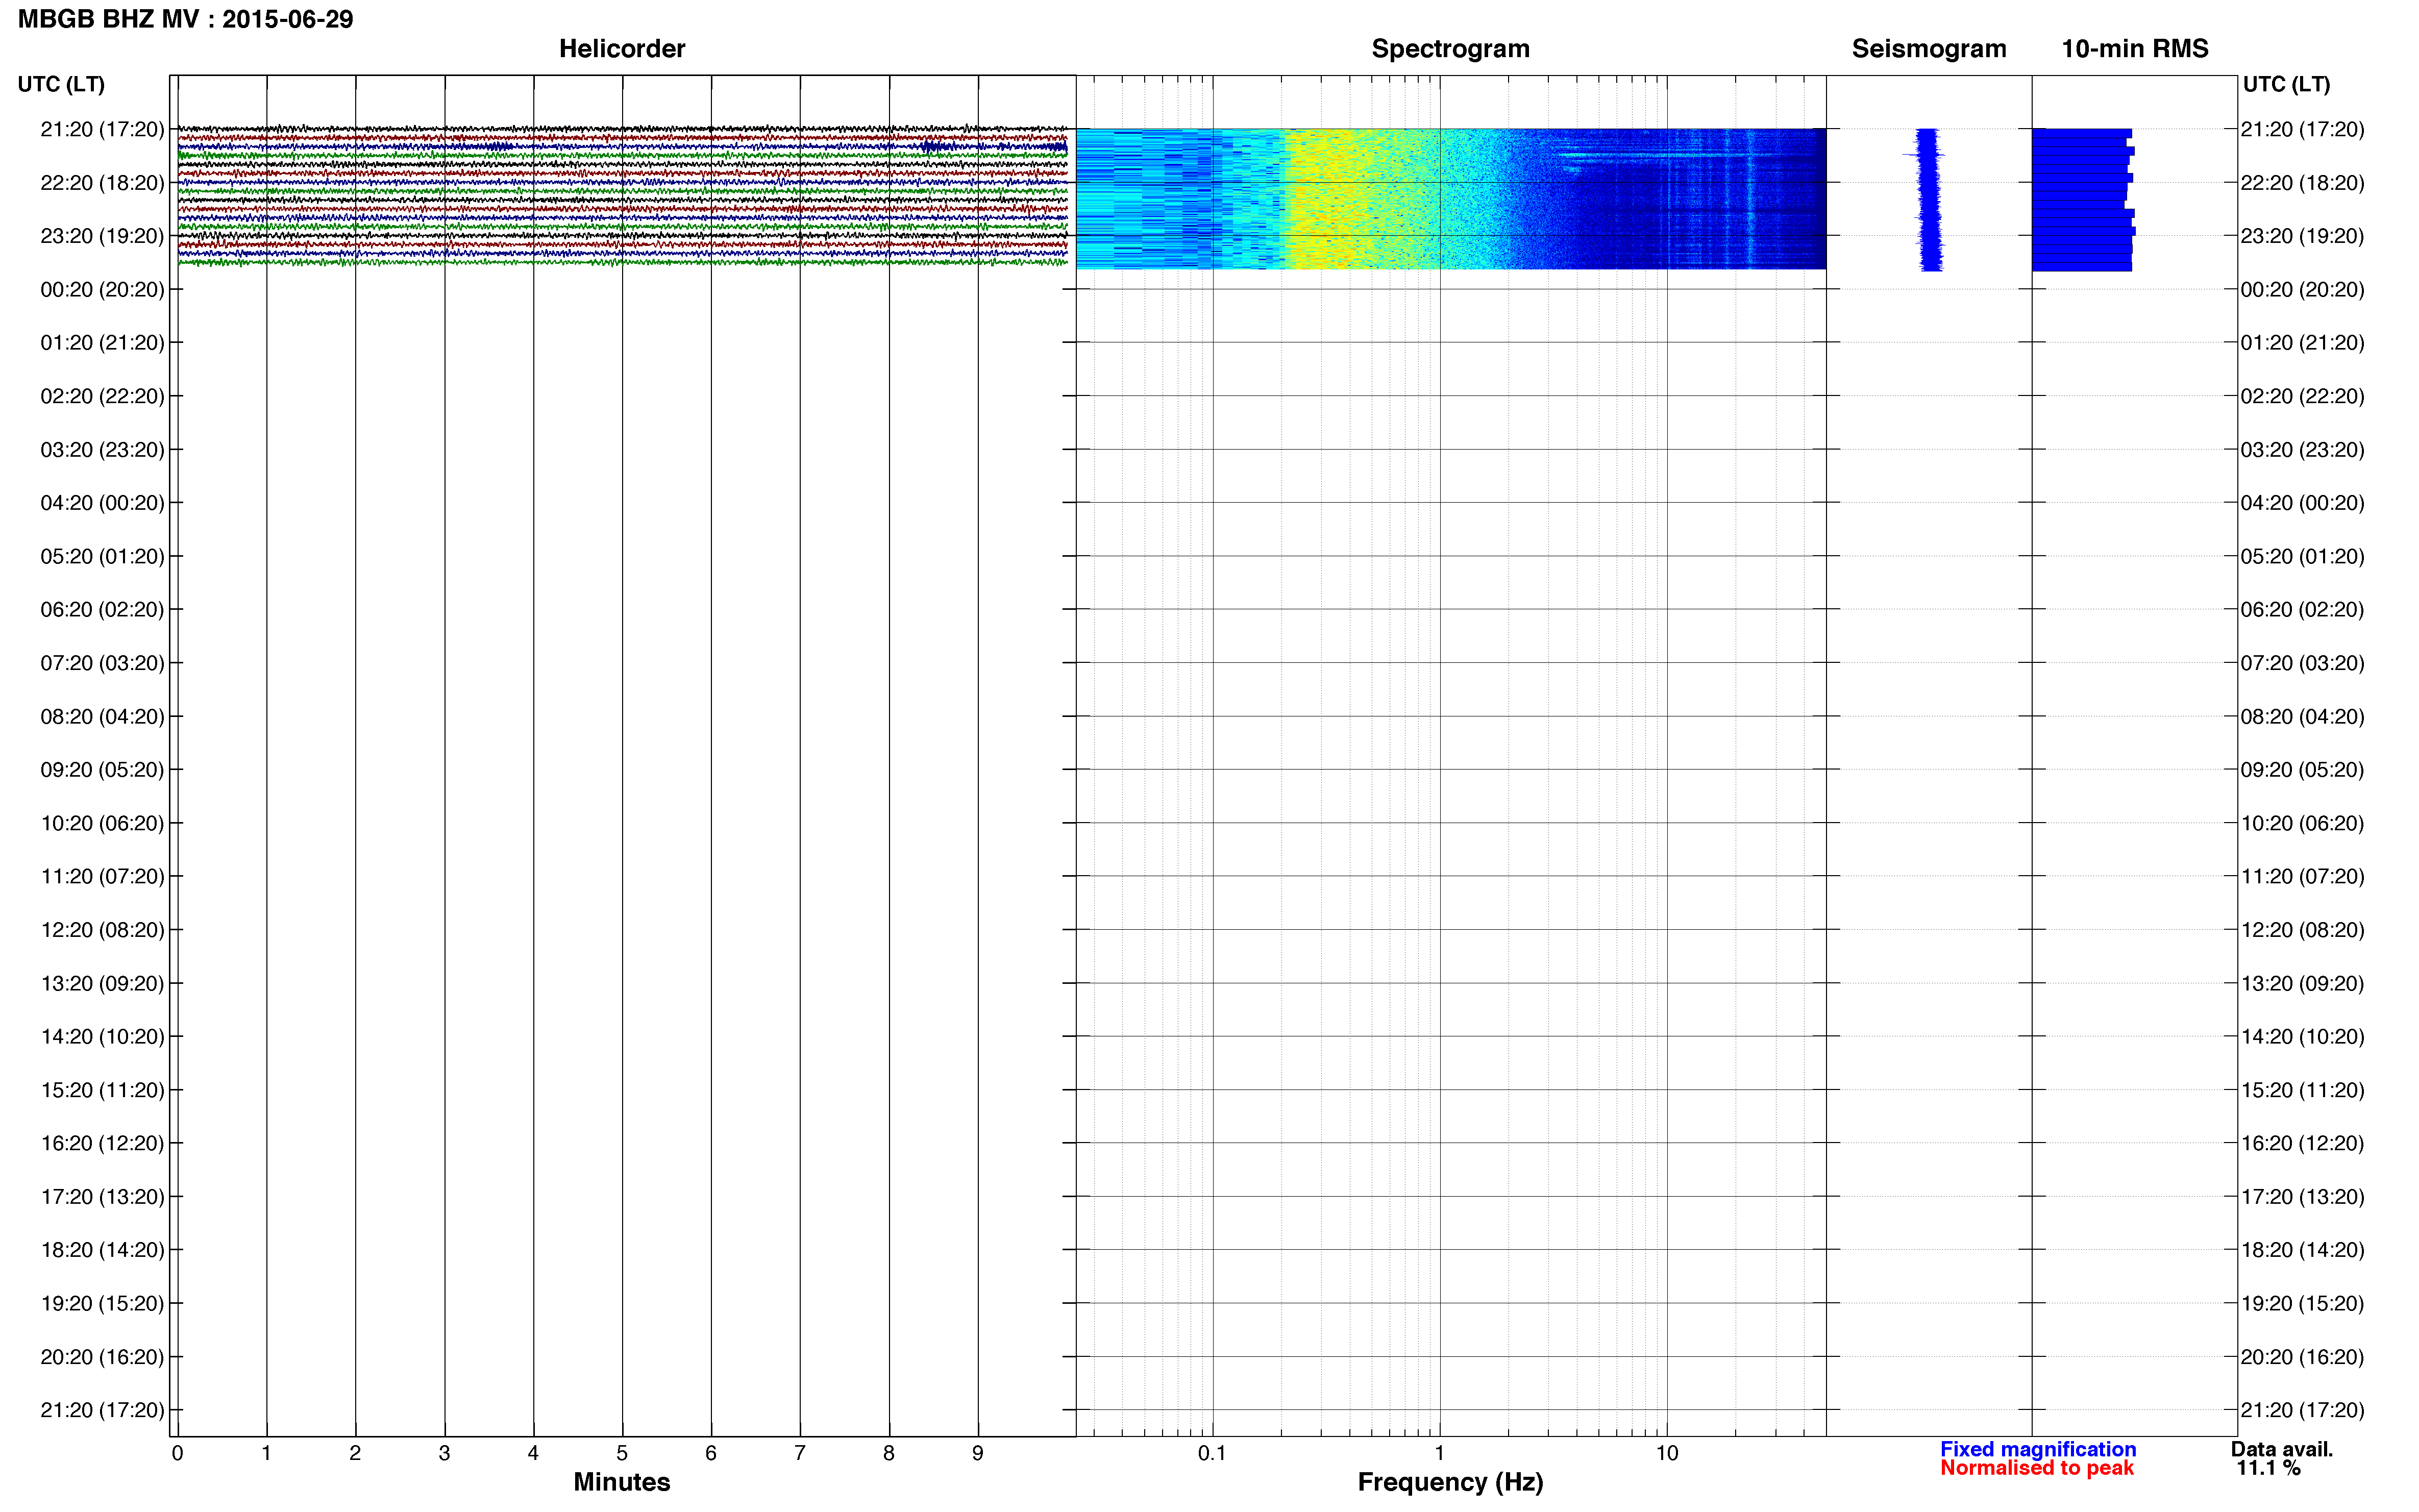Click left-axis time label 12:20 (08:20)

(x=102, y=930)
